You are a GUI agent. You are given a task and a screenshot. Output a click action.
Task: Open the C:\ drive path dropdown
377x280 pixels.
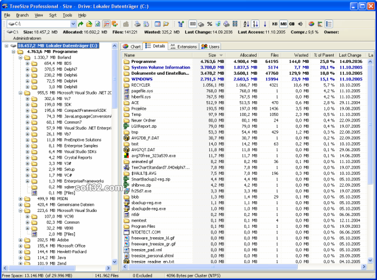73,24
